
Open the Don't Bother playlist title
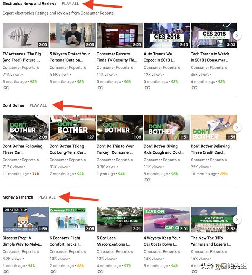coord(13,105)
